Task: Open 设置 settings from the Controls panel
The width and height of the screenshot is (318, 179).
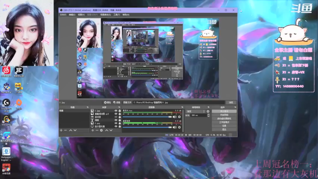Action: point(224,126)
